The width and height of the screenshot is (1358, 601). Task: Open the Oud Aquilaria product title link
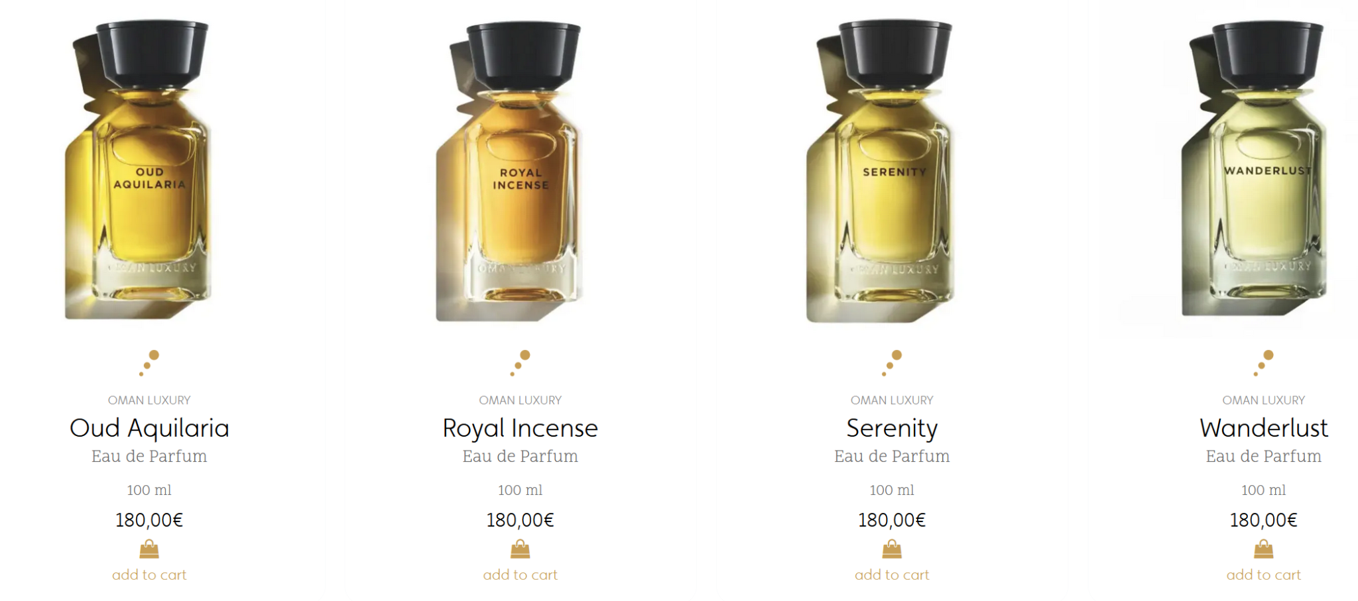point(149,428)
